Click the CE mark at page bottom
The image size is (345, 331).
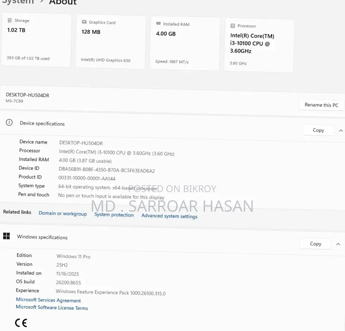pos(21,323)
